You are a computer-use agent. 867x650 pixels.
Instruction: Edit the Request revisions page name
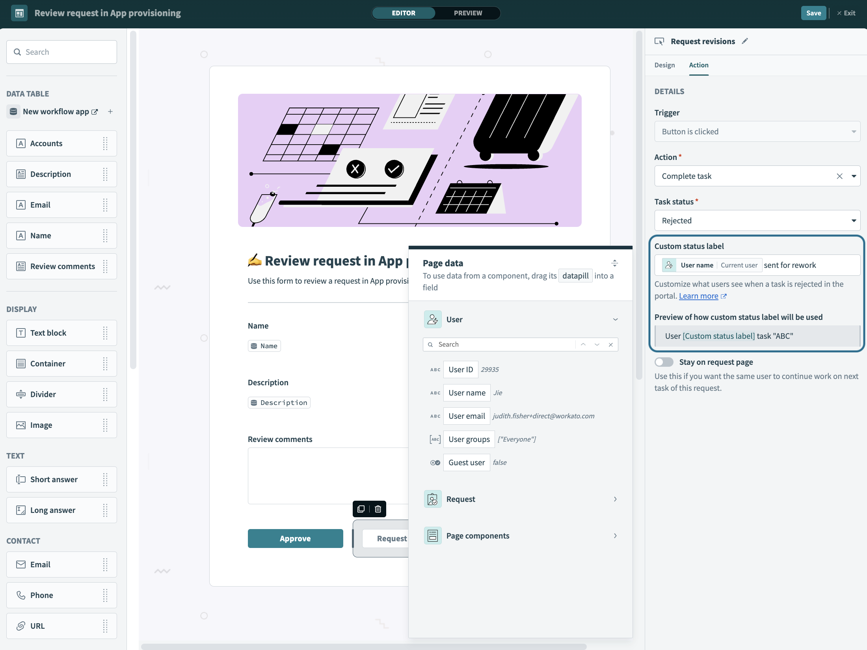[744, 41]
